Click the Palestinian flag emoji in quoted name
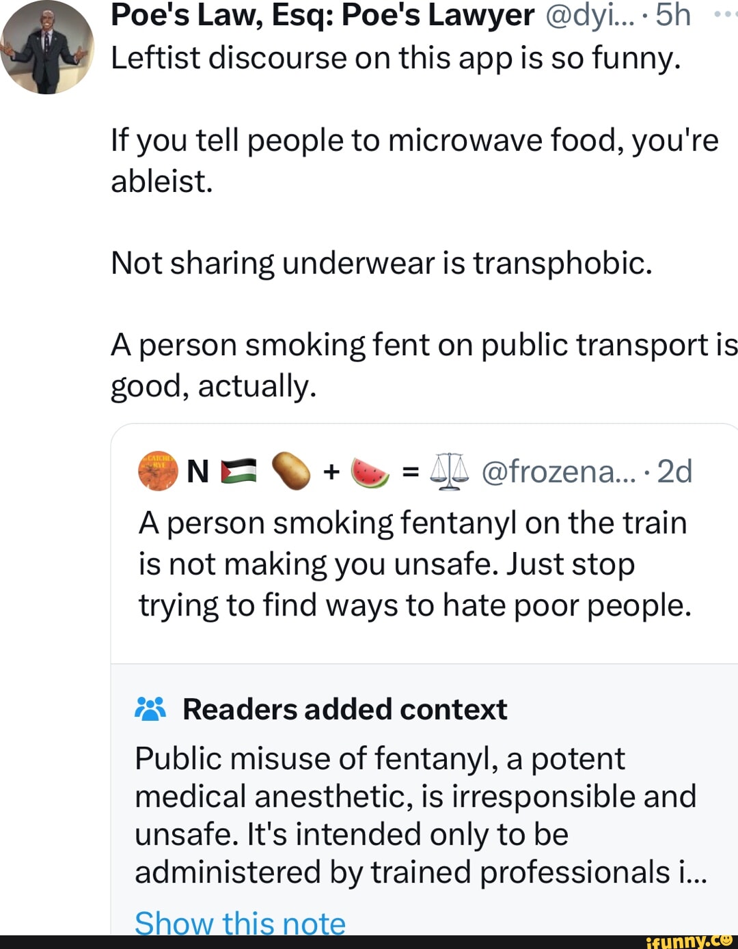 (238, 471)
